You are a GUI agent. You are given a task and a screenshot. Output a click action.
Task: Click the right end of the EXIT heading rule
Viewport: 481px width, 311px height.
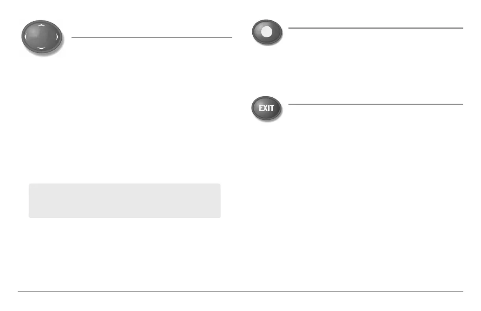pyautogui.click(x=461, y=104)
